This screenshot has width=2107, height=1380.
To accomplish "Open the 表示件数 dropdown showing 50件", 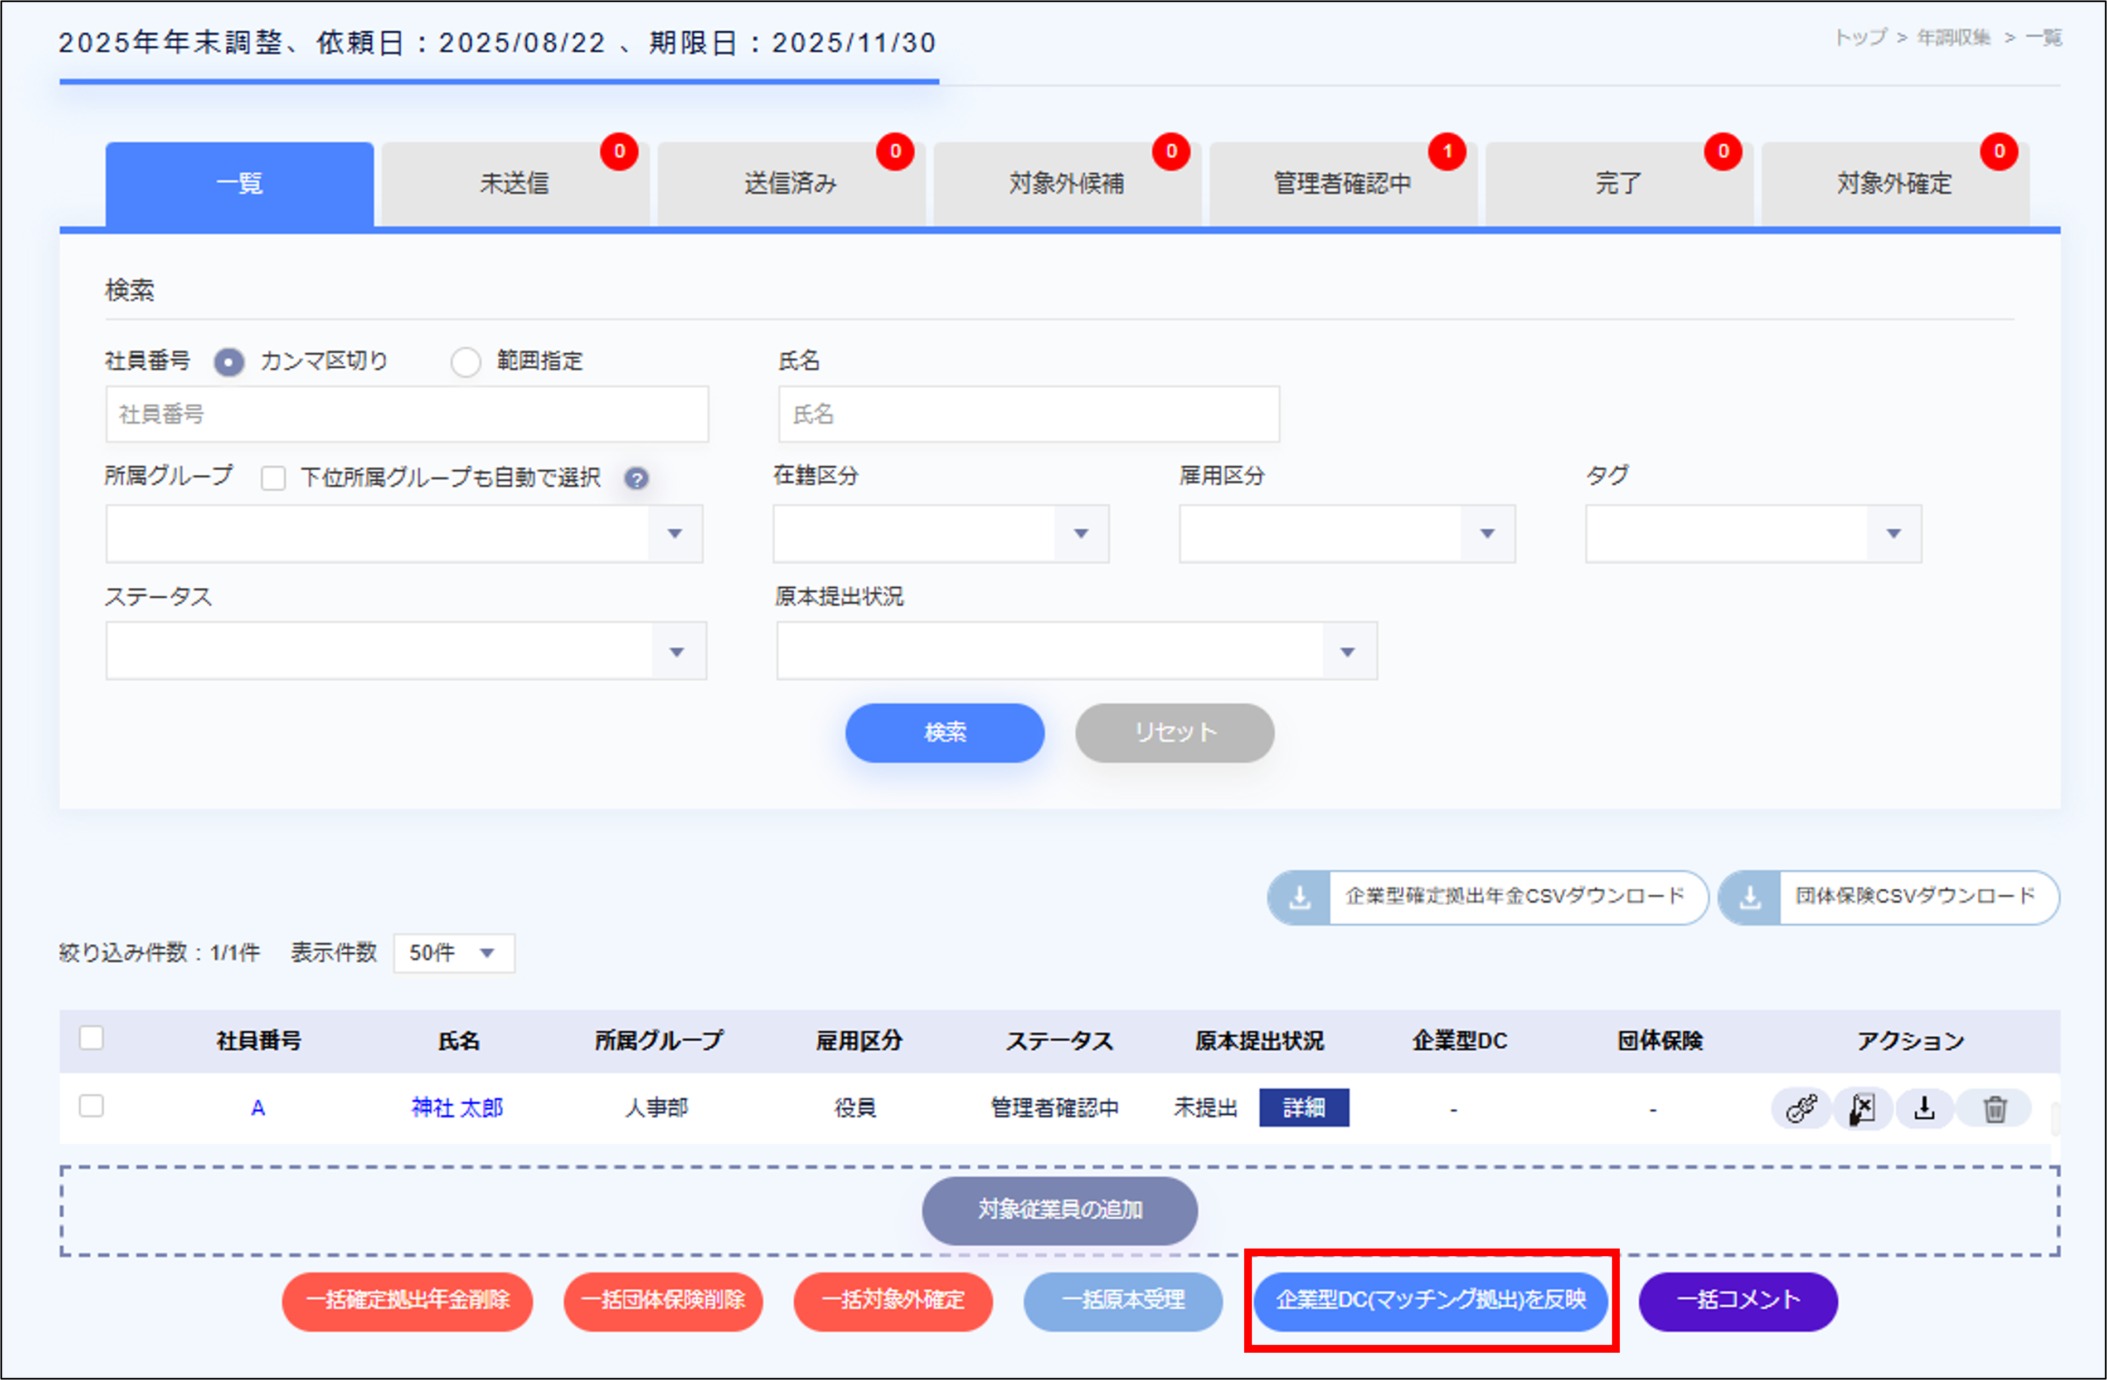I will coord(453,953).
